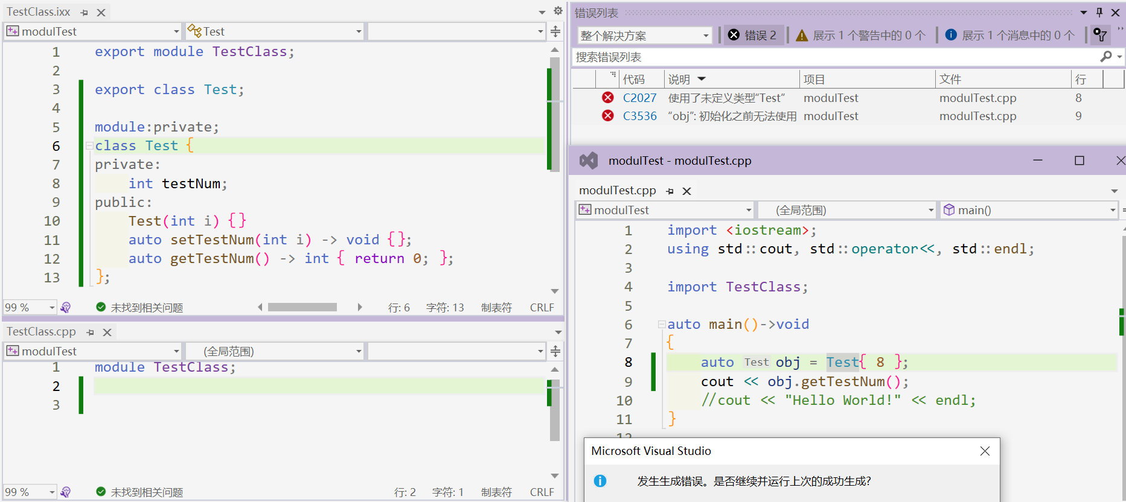The width and height of the screenshot is (1126, 502).
Task: Close the error list panel
Action: pos(1116,13)
